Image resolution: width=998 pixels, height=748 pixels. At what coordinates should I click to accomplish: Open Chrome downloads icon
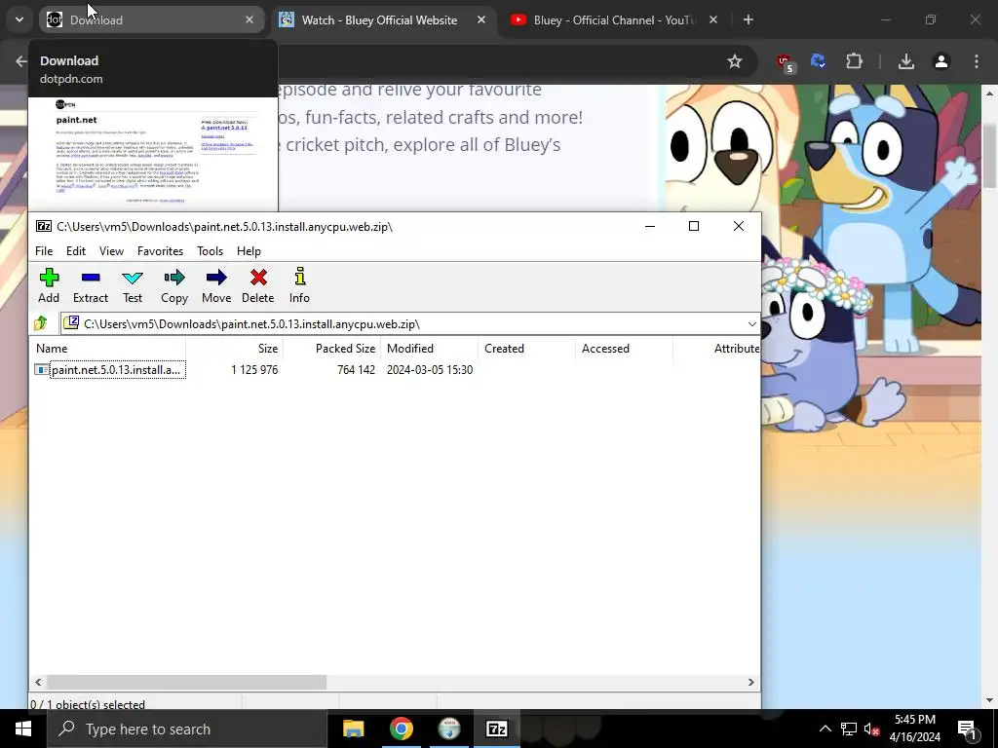[906, 61]
